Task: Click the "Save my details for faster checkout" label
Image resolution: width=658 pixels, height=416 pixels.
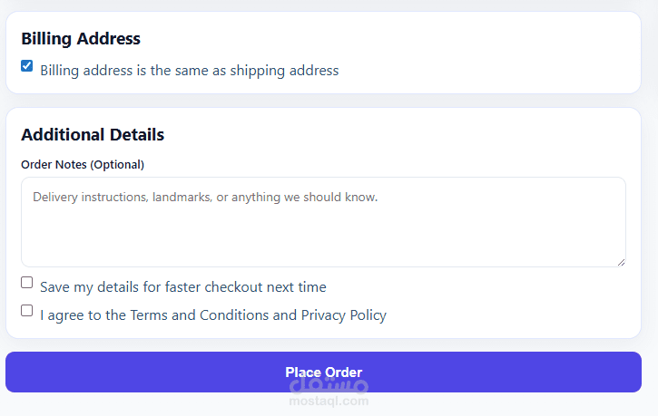Action: [182, 287]
